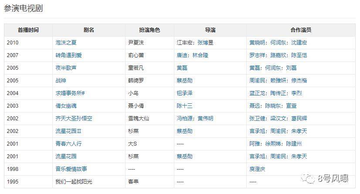Screen dimensions: 360x194
Task: Click co-star 路嘉欣 link
Action: (278, 55)
